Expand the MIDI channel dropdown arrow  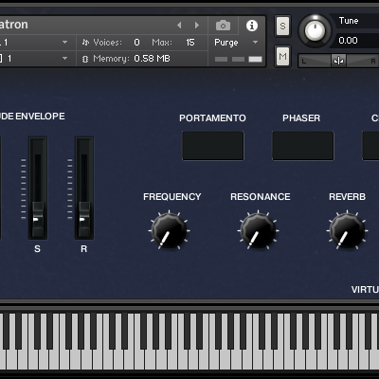[64, 58]
